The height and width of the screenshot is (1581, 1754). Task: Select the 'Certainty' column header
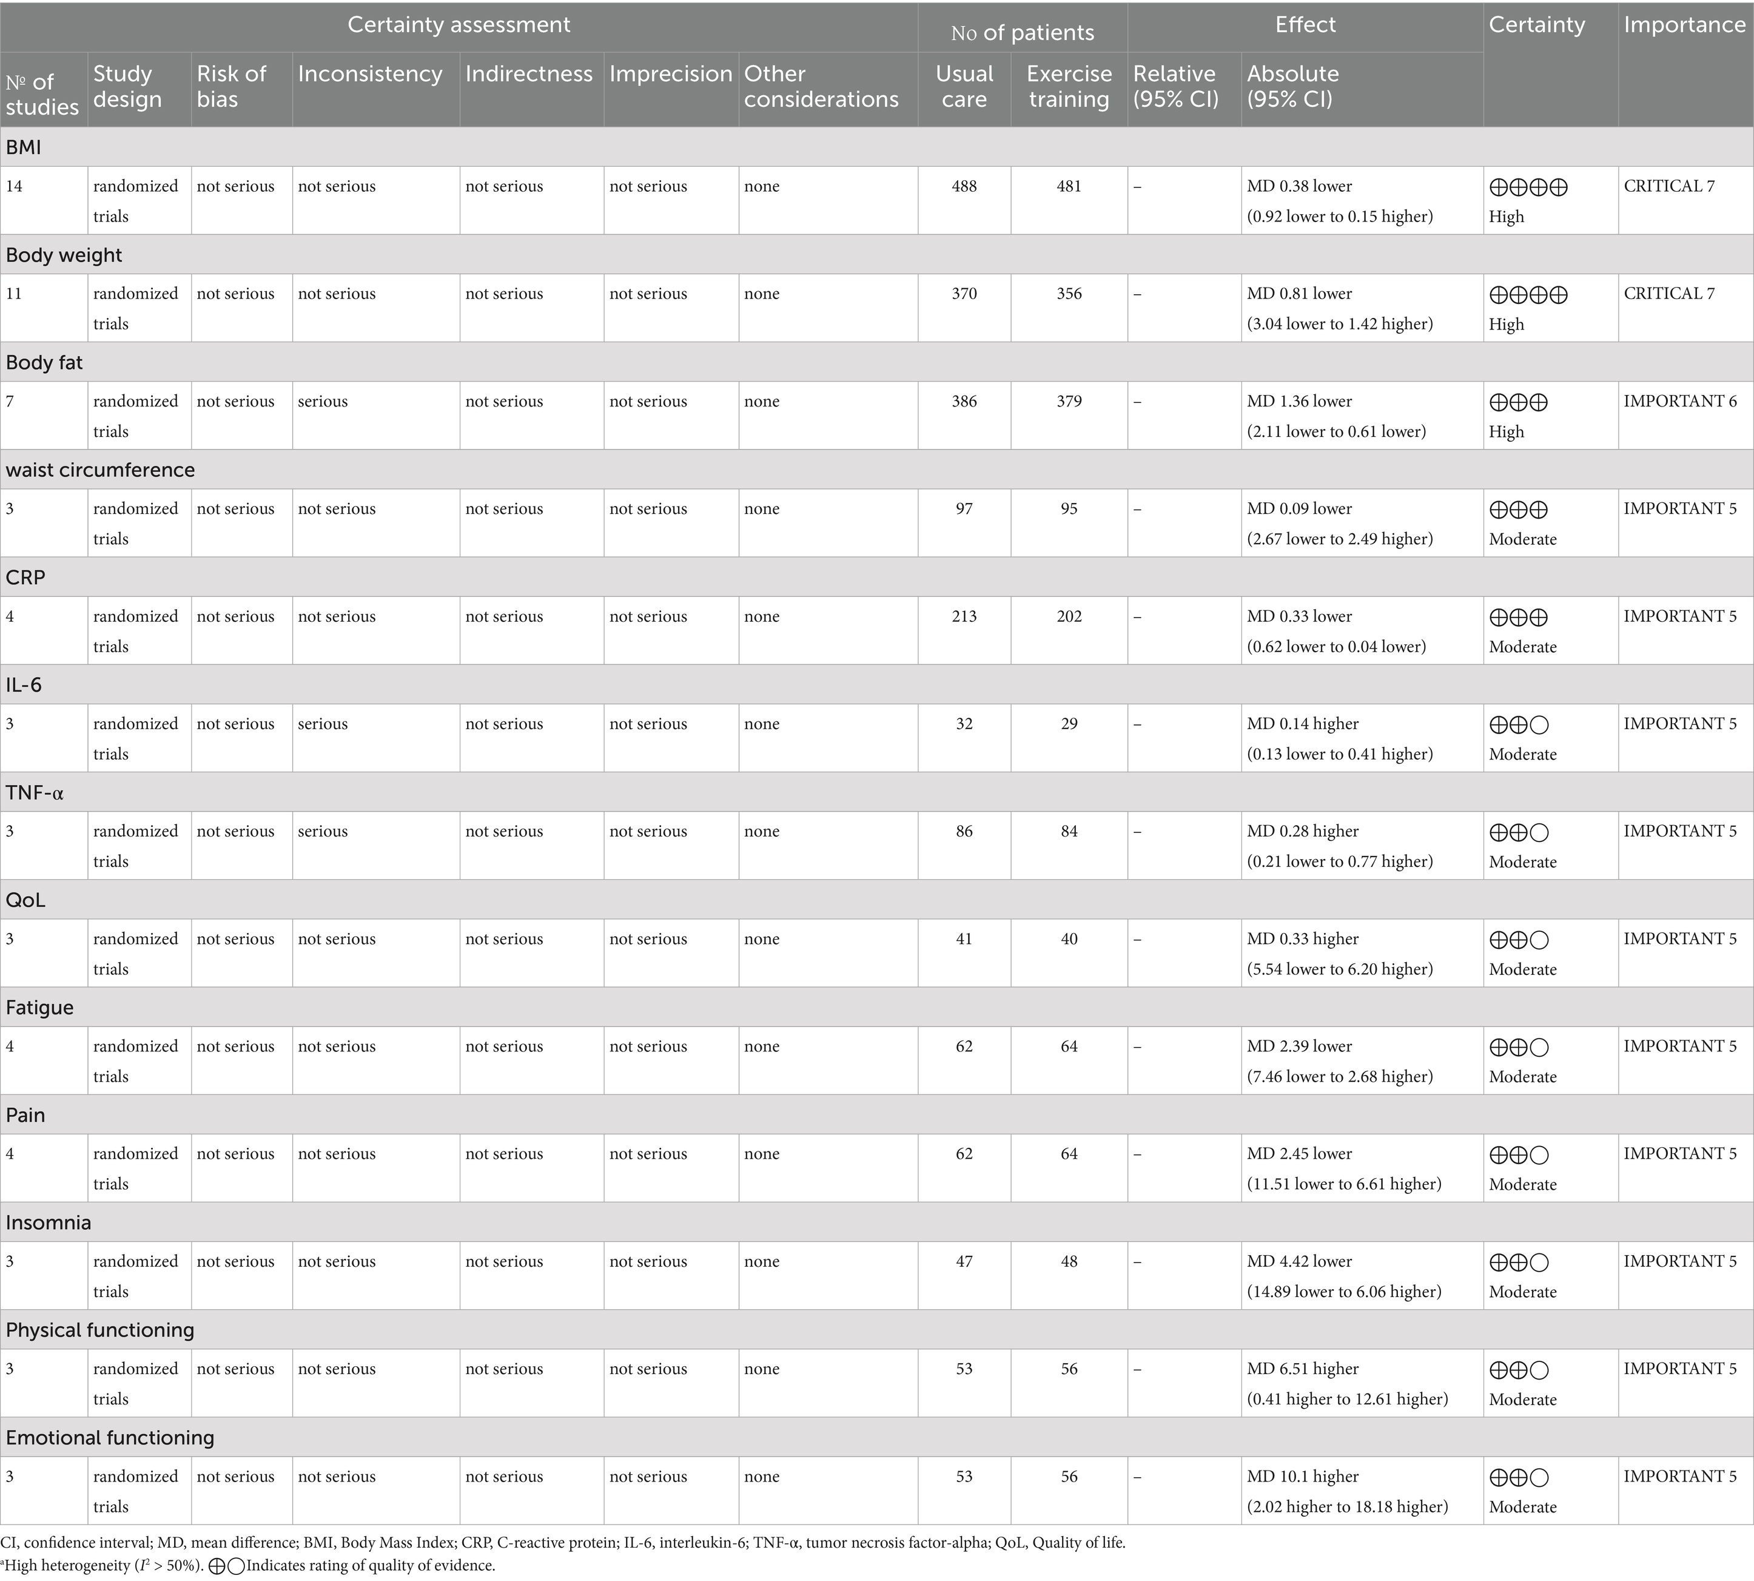tap(1536, 25)
